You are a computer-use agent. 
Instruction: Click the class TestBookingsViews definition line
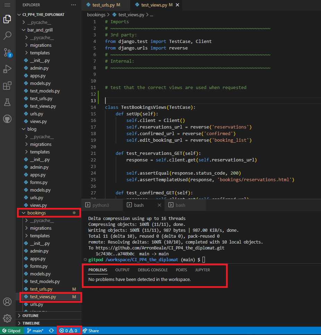[x=150, y=107]
